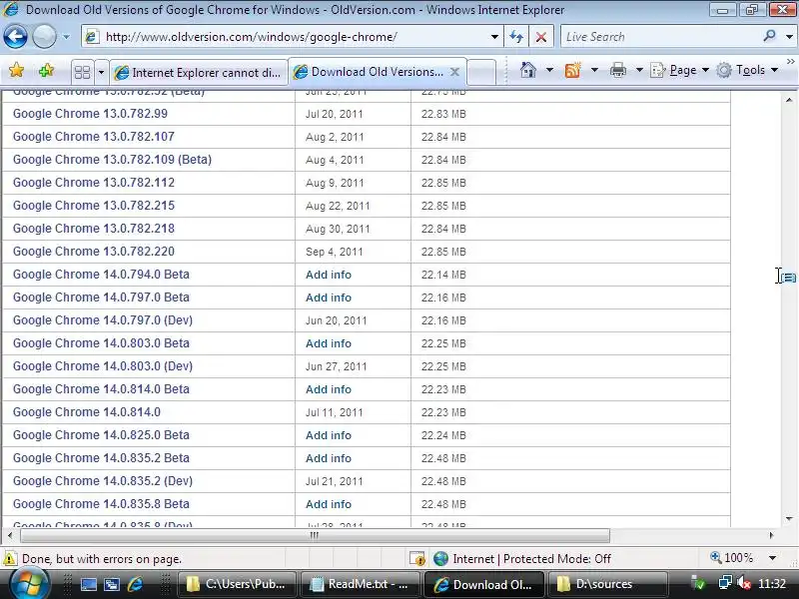Select the 'Download Old Versions...' tab
This screenshot has width=799, height=599.
coord(378,72)
